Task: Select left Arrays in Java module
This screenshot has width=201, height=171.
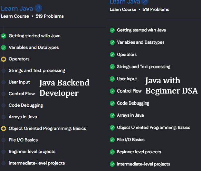Action: (x=23, y=117)
